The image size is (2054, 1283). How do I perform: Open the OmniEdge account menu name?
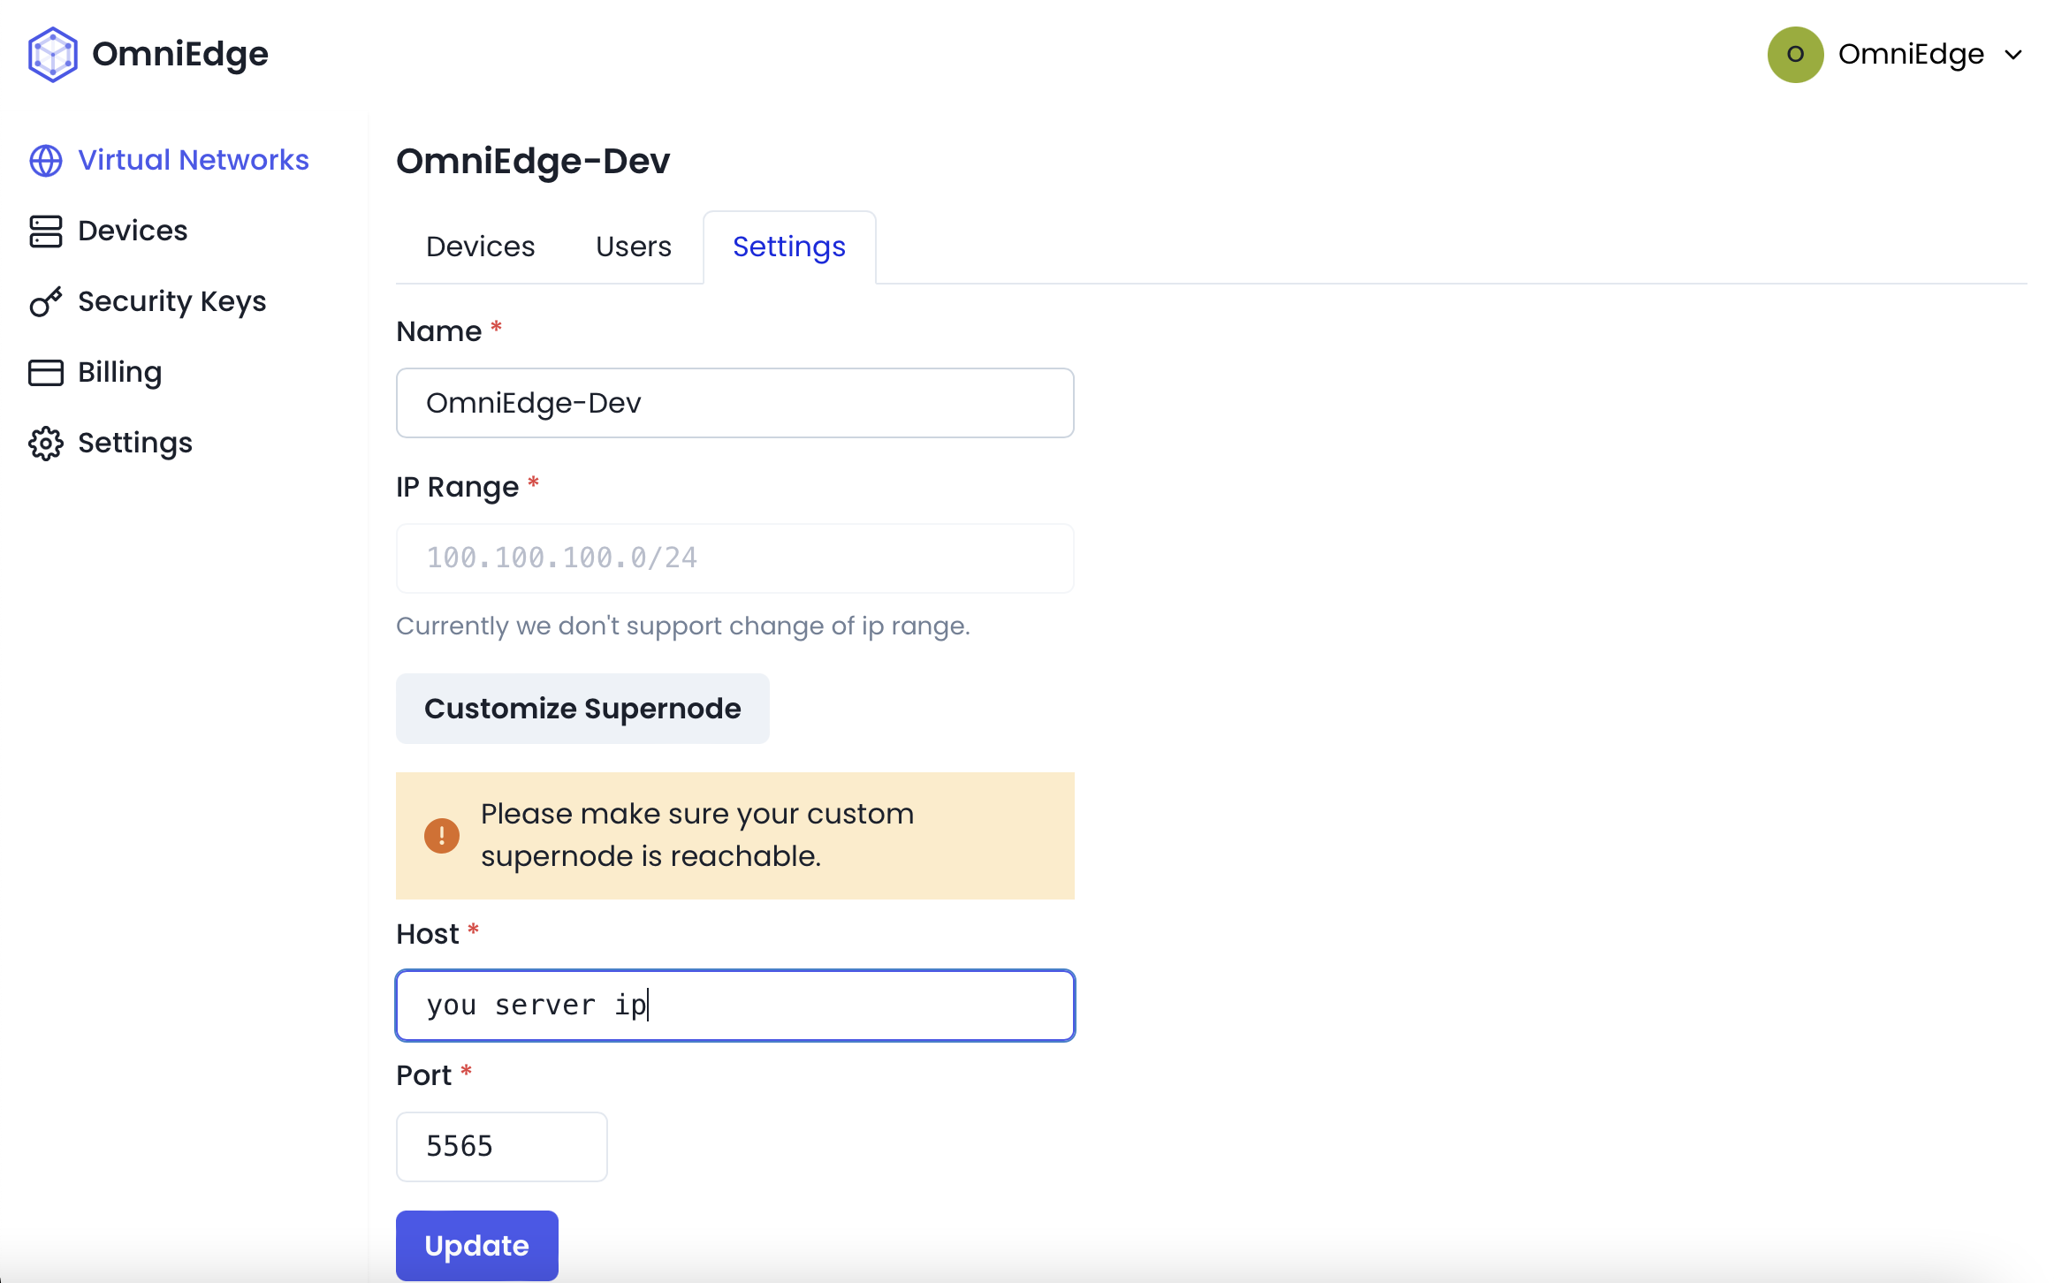point(1911,55)
